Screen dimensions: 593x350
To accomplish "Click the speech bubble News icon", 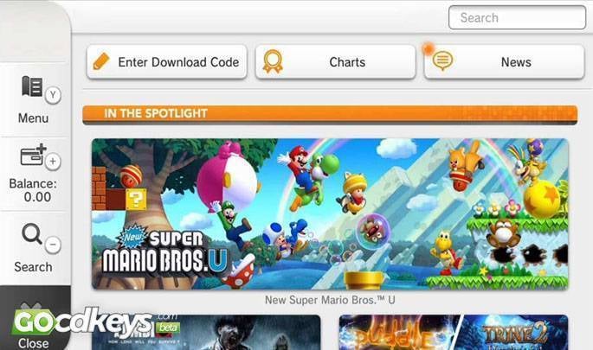I will (442, 60).
